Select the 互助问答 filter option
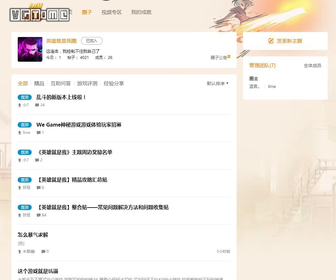 60,83
